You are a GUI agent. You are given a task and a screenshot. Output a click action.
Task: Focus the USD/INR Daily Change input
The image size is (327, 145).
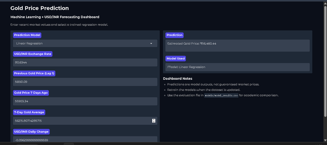(85, 139)
